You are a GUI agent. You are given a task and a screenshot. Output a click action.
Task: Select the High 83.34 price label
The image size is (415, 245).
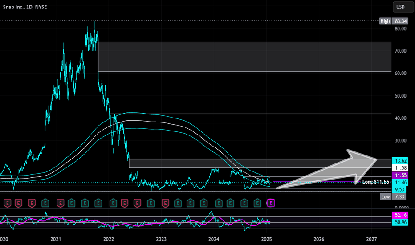(394, 21)
